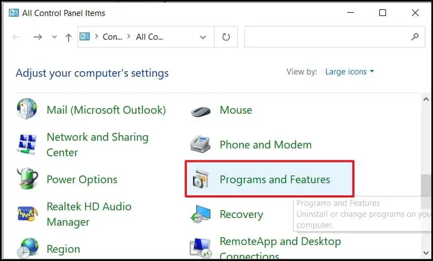
Task: Open the Mail (Microsoft Outlook) icon
Action: click(27, 109)
